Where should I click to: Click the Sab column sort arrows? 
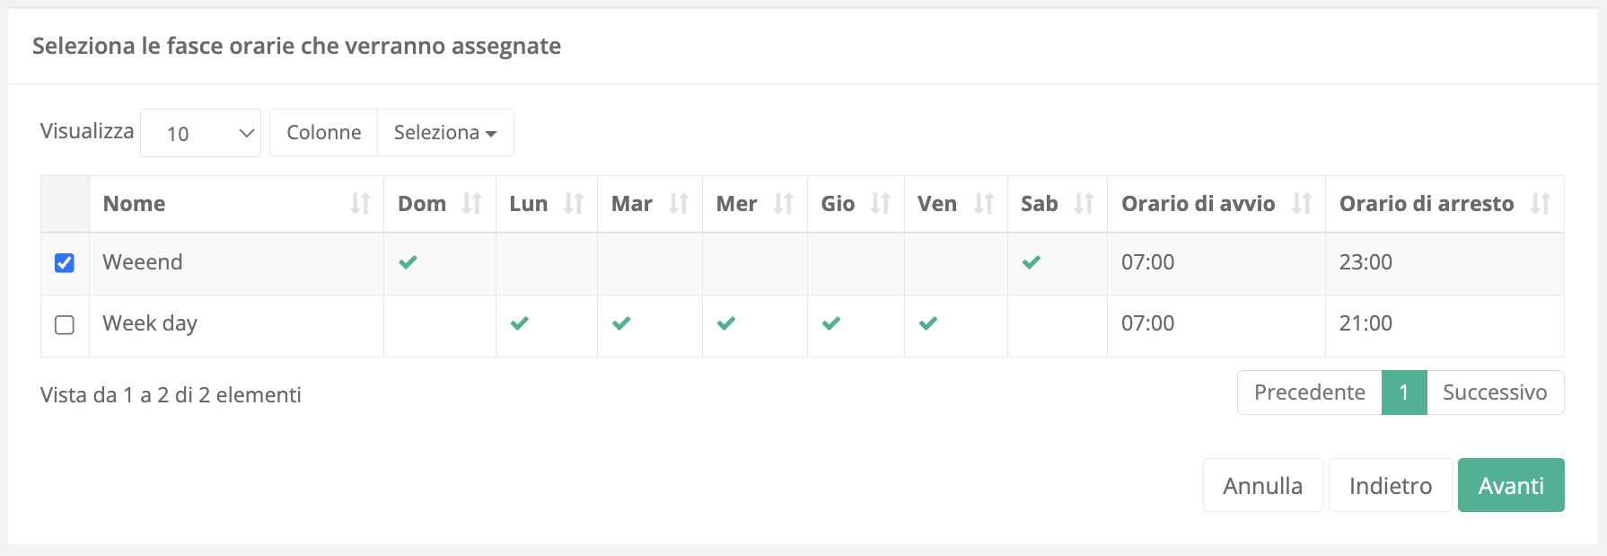point(1084,204)
